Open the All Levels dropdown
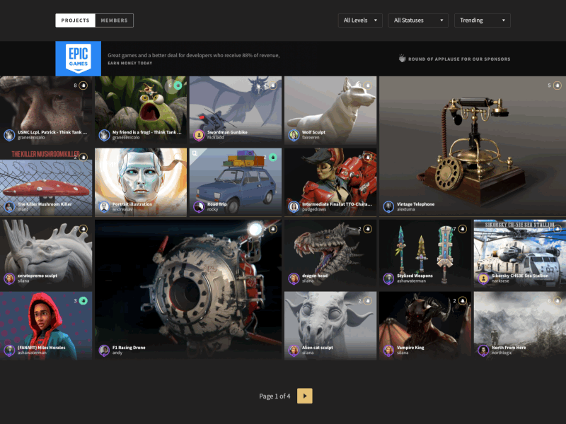Image resolution: width=566 pixels, height=424 pixels. click(359, 20)
